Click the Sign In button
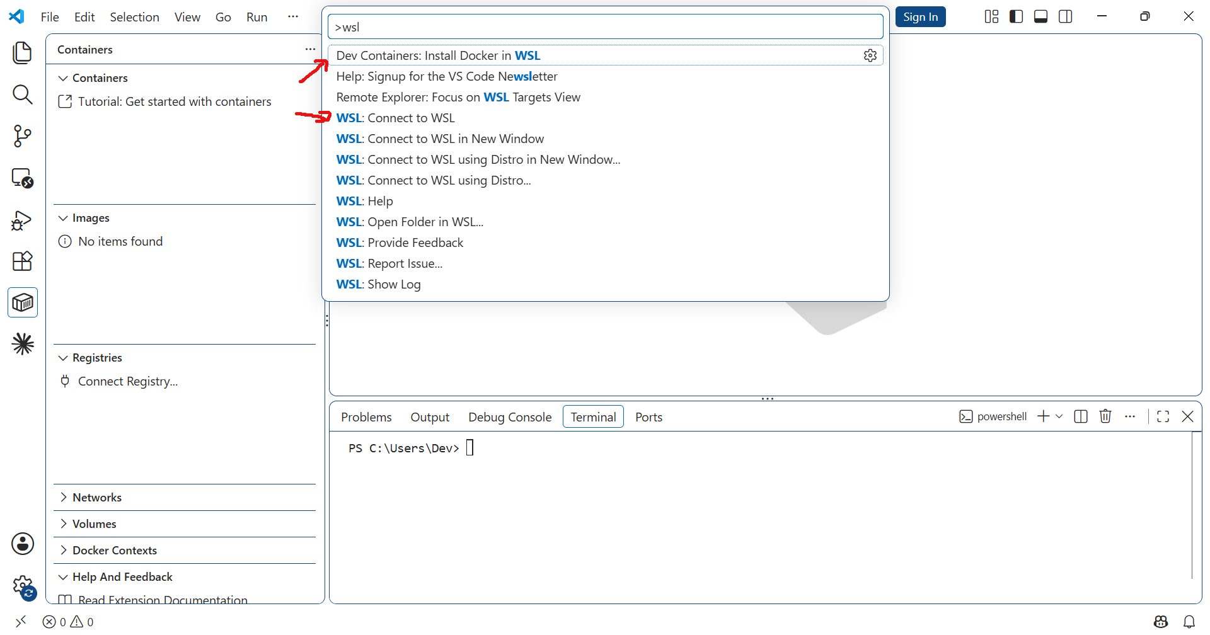This screenshot has width=1210, height=635. click(920, 17)
